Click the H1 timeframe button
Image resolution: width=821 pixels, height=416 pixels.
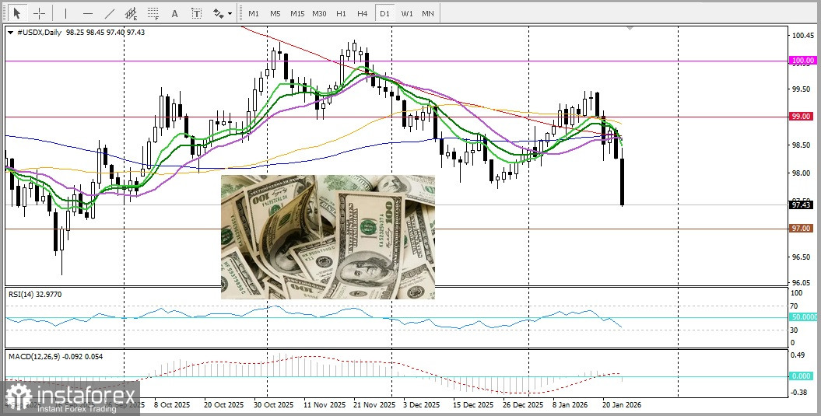click(341, 13)
